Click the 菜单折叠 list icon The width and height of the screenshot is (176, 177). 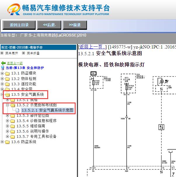(x=23, y=53)
